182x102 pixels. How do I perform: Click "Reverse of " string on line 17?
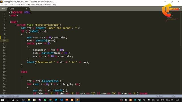click(x=45, y=62)
